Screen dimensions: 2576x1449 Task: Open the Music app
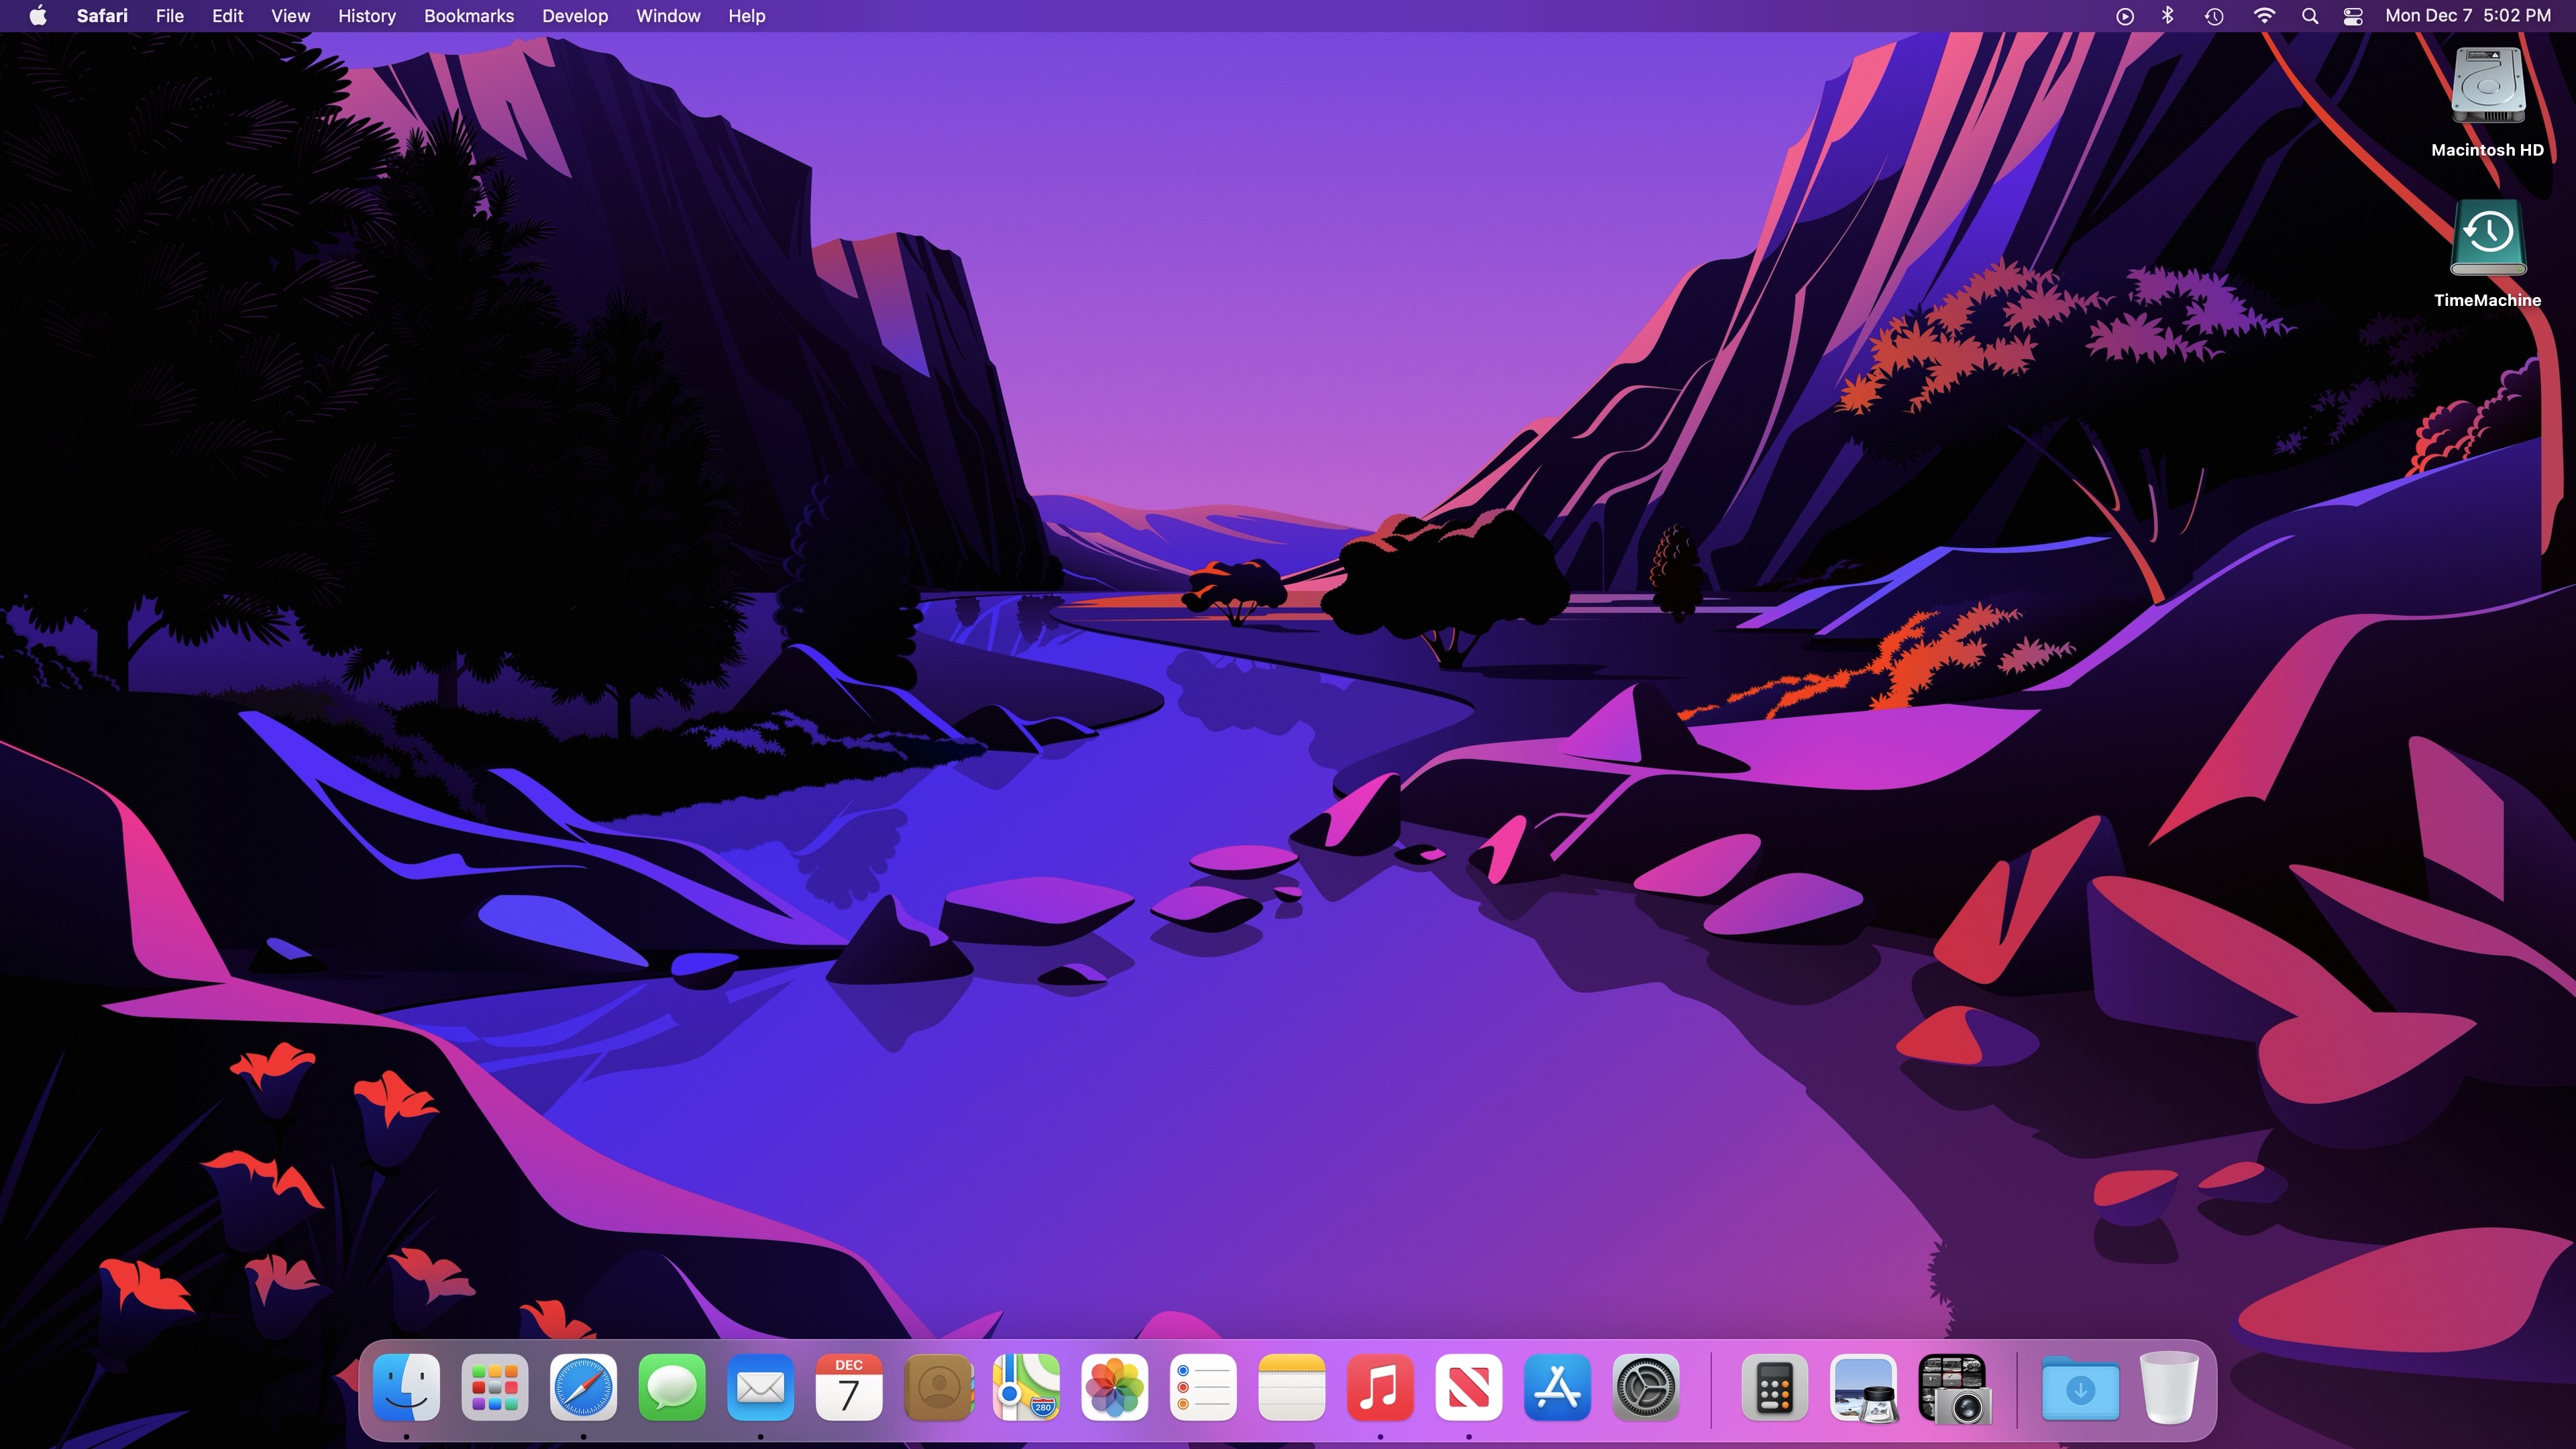[1380, 1388]
